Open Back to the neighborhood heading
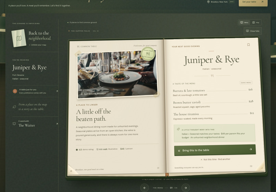Screen dimensions: 276x192 [40, 36]
